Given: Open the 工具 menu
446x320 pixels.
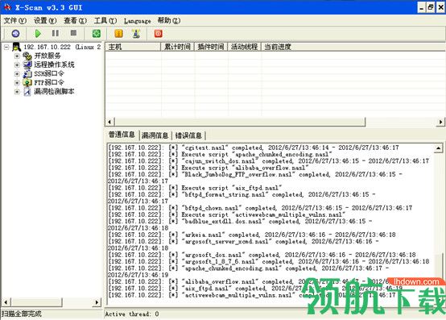Looking at the screenshot, I should [105, 20].
